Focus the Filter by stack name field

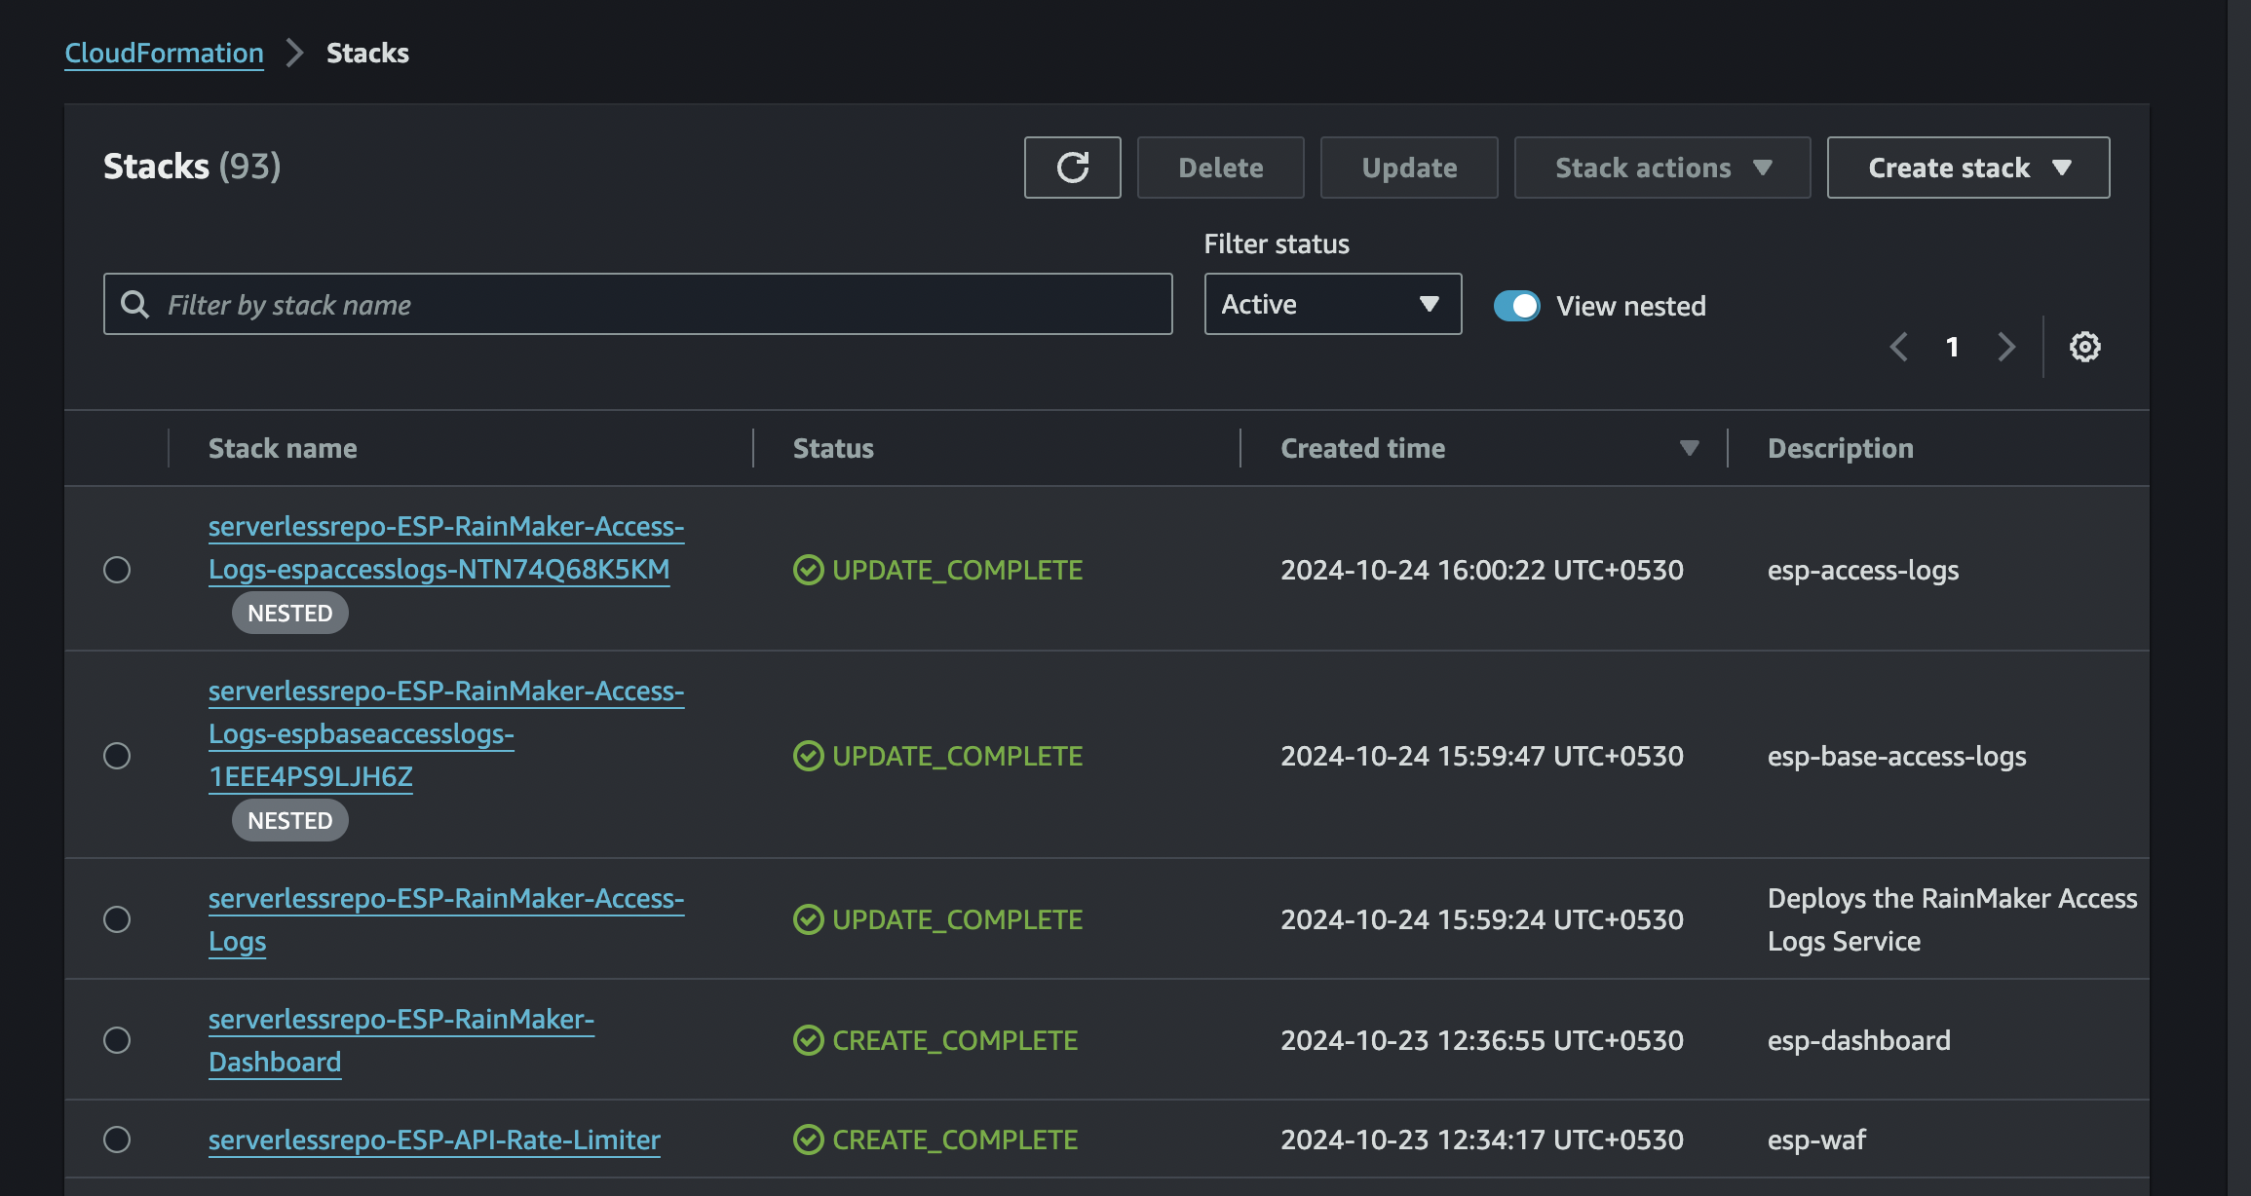637,304
